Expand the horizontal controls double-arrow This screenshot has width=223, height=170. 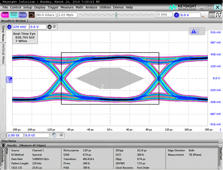point(3,136)
